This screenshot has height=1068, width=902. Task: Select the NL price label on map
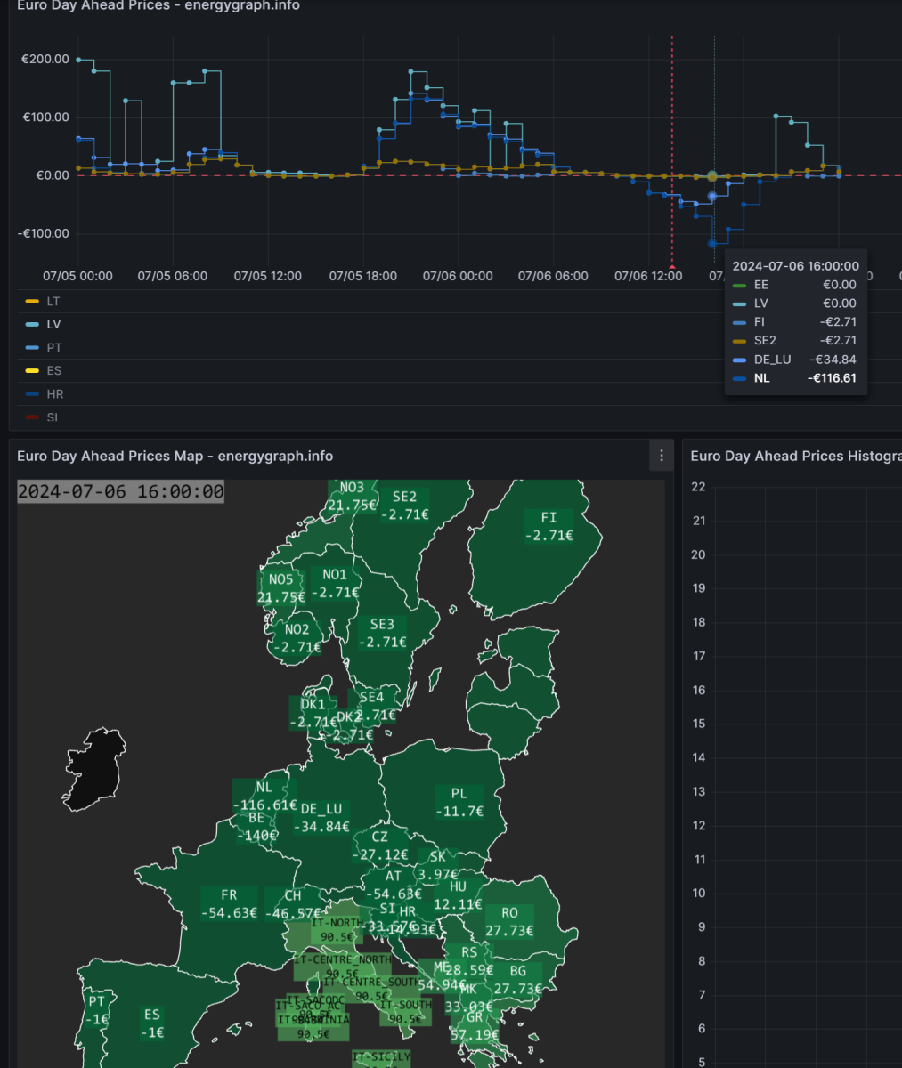(x=264, y=805)
